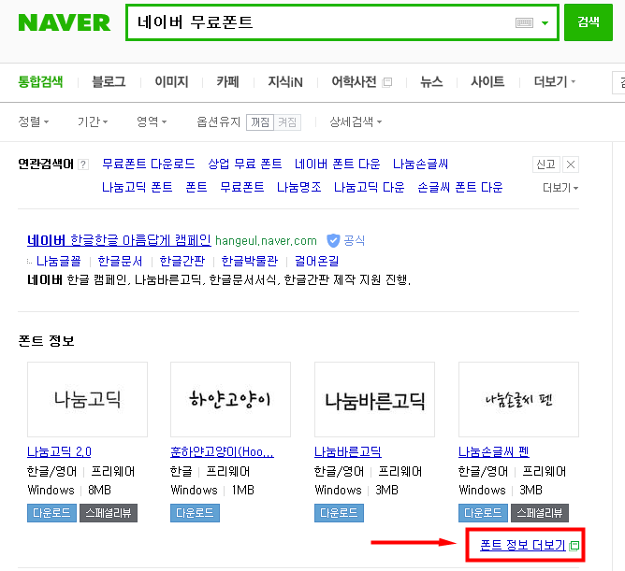Open the 한글박물관 sublink
625x571 pixels.
click(250, 261)
